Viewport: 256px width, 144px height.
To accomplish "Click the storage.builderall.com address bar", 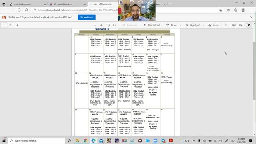I will pyautogui.click(x=78, y=10).
